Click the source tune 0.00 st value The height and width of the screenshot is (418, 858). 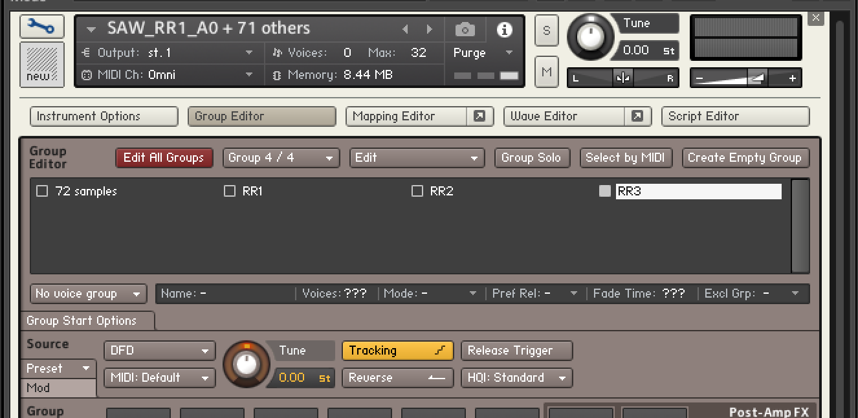pyautogui.click(x=304, y=378)
